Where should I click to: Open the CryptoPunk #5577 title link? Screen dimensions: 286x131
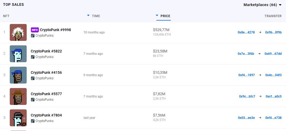pyautogui.click(x=46, y=94)
